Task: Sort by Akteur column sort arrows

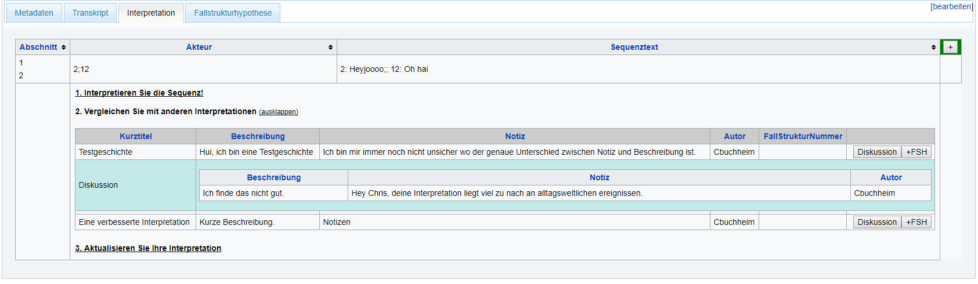Action: (330, 48)
